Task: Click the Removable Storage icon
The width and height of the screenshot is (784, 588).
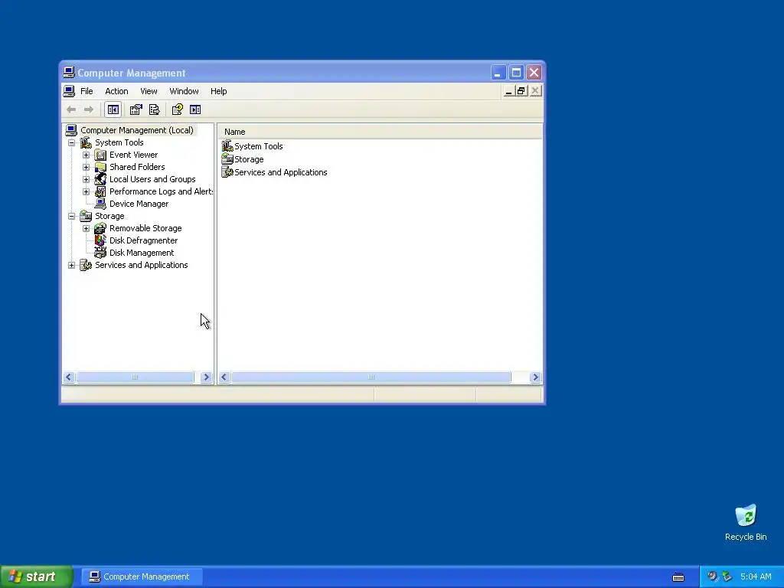Action: (x=100, y=228)
